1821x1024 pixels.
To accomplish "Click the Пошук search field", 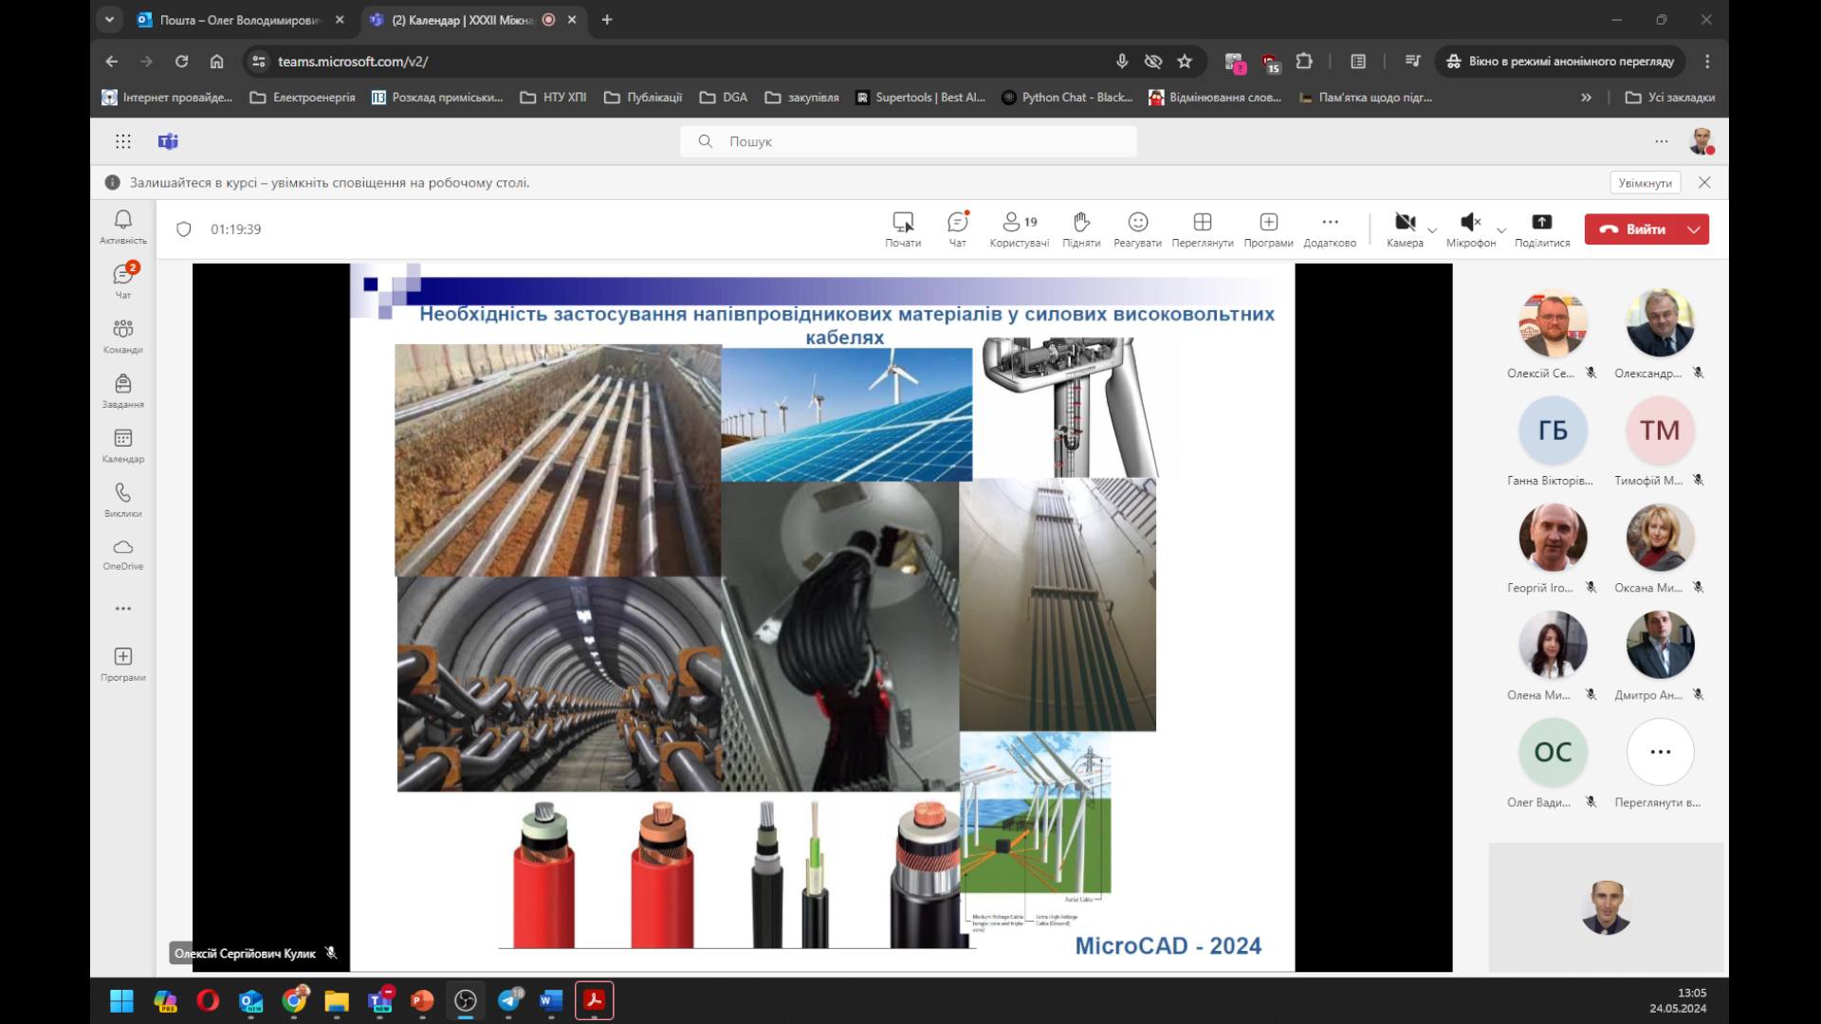I will (909, 141).
